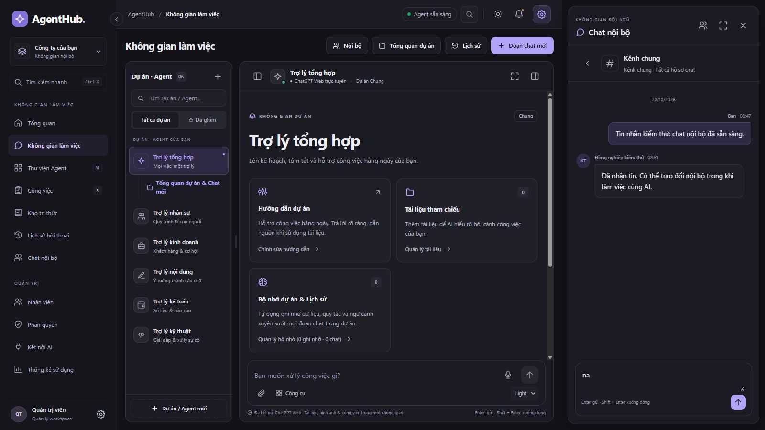The height and width of the screenshot is (430, 765).
Task: Open the highlighted settings gear in the top bar
Action: click(x=542, y=14)
